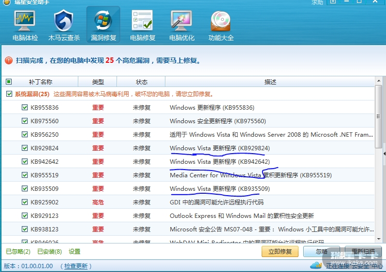386x272 pixels.
Task: Click the 检查更新 link
Action: pyautogui.click(x=76, y=266)
